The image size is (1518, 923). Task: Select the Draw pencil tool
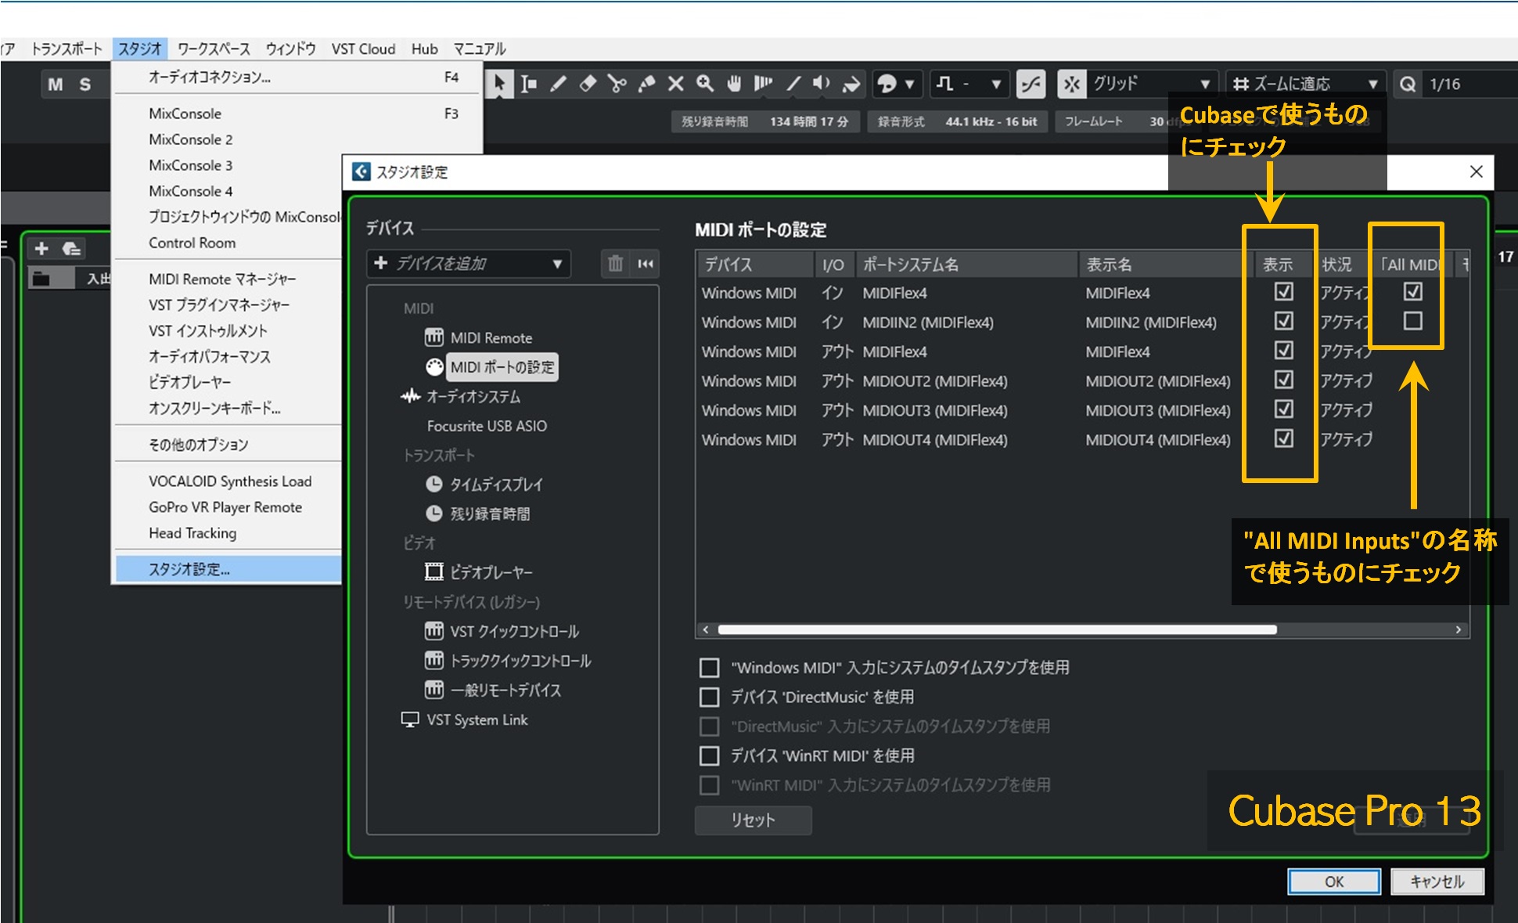click(x=558, y=84)
